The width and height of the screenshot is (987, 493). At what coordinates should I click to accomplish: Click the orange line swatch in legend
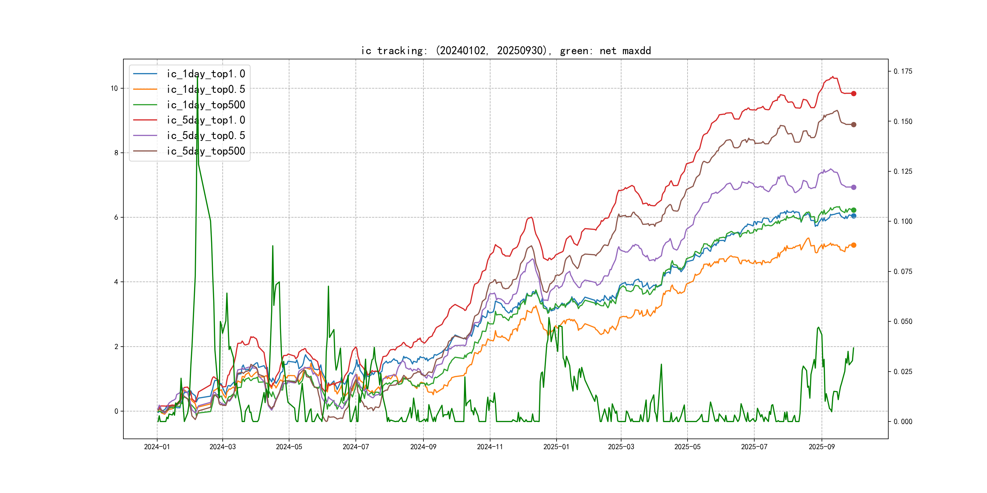[145, 89]
